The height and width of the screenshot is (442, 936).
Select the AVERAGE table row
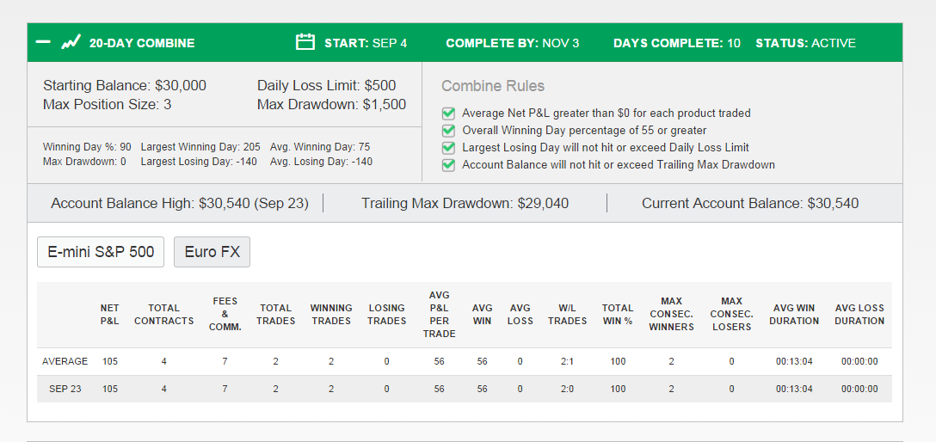pyautogui.click(x=465, y=361)
